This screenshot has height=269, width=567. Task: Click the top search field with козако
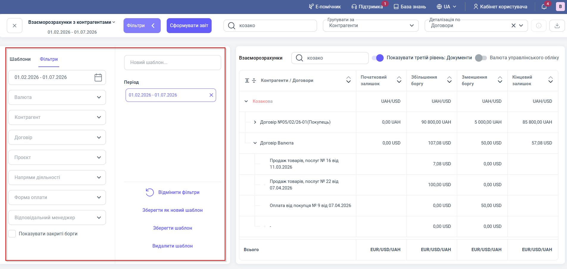pos(270,26)
